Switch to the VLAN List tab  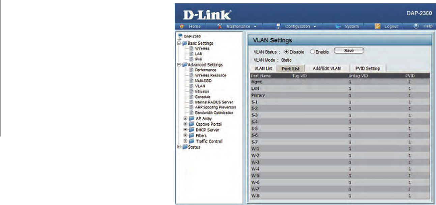pyautogui.click(x=263, y=69)
